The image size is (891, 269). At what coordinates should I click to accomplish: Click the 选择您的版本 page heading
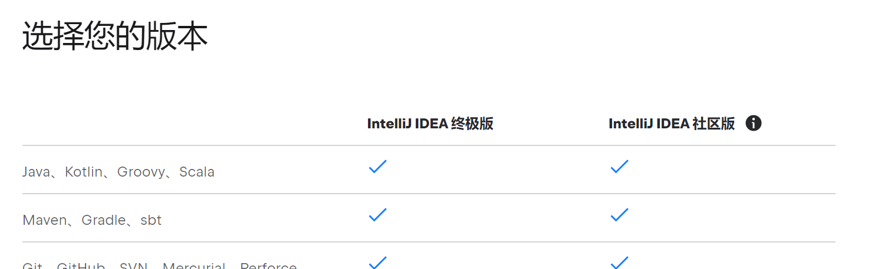pos(115,36)
